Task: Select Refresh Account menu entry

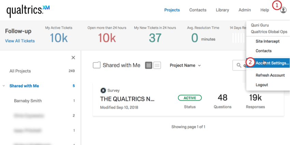Action: (270, 75)
